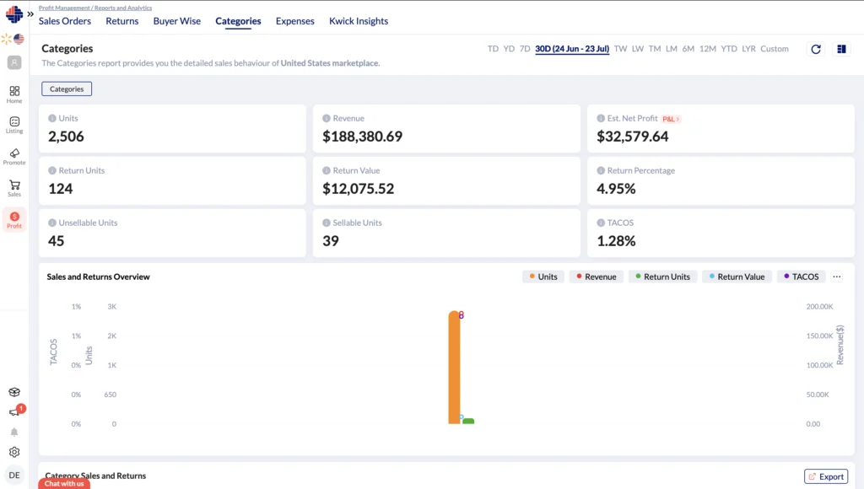This screenshot has height=489, width=864.
Task: Click the $188,380.69 revenue value
Action: tap(363, 137)
